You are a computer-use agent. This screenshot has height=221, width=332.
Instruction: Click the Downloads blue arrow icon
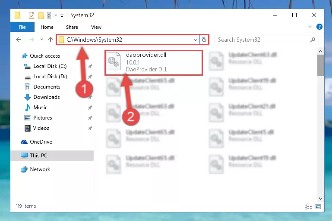coord(28,97)
